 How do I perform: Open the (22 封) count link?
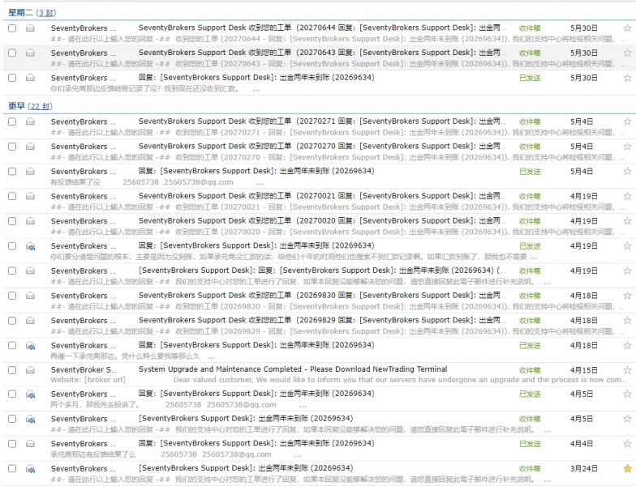[41, 107]
